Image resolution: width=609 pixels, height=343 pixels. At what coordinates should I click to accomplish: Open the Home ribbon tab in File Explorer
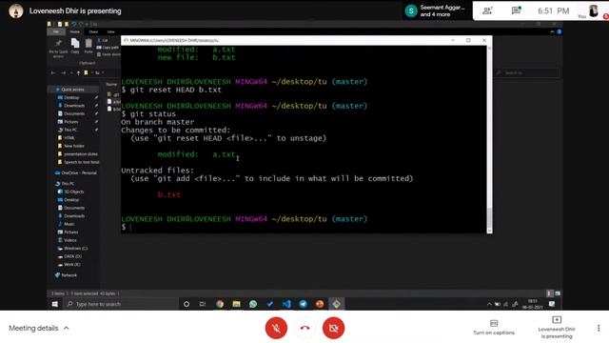74,31
